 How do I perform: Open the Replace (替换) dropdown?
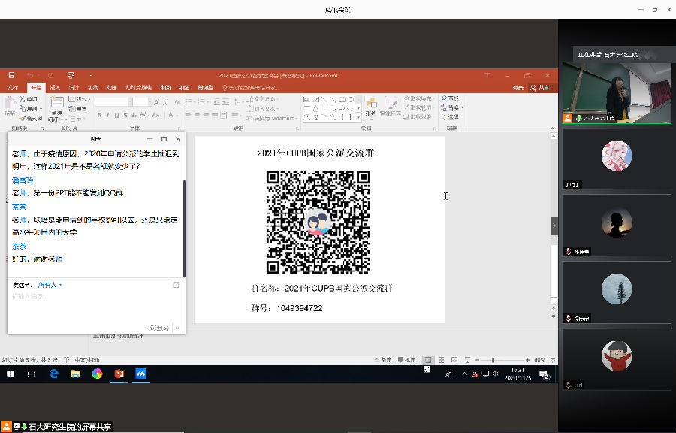coord(452,107)
